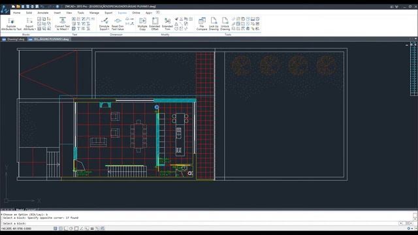The height and width of the screenshot is (235, 418).
Task: Click Dimension panel title
Action: tap(116, 35)
